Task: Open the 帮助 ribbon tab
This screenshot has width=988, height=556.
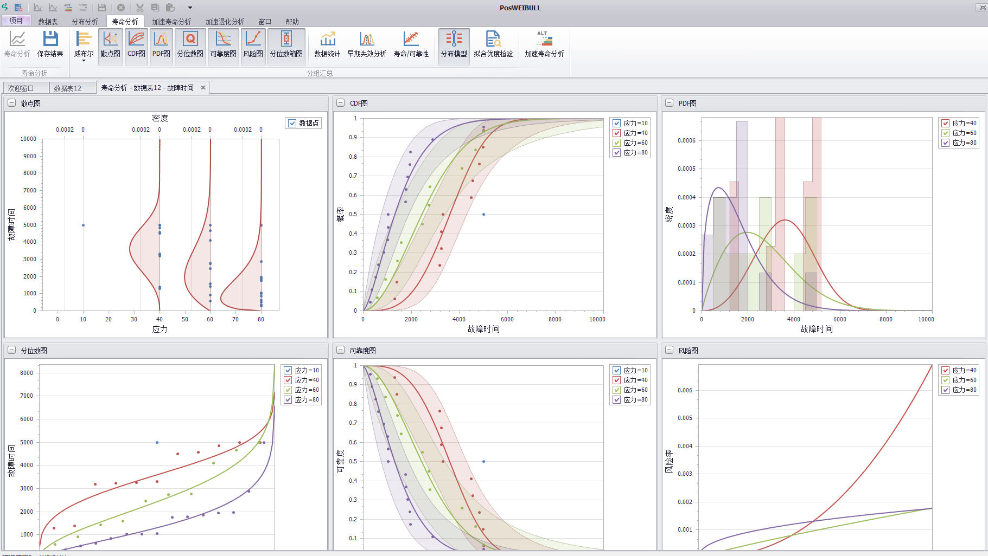Action: point(292,22)
